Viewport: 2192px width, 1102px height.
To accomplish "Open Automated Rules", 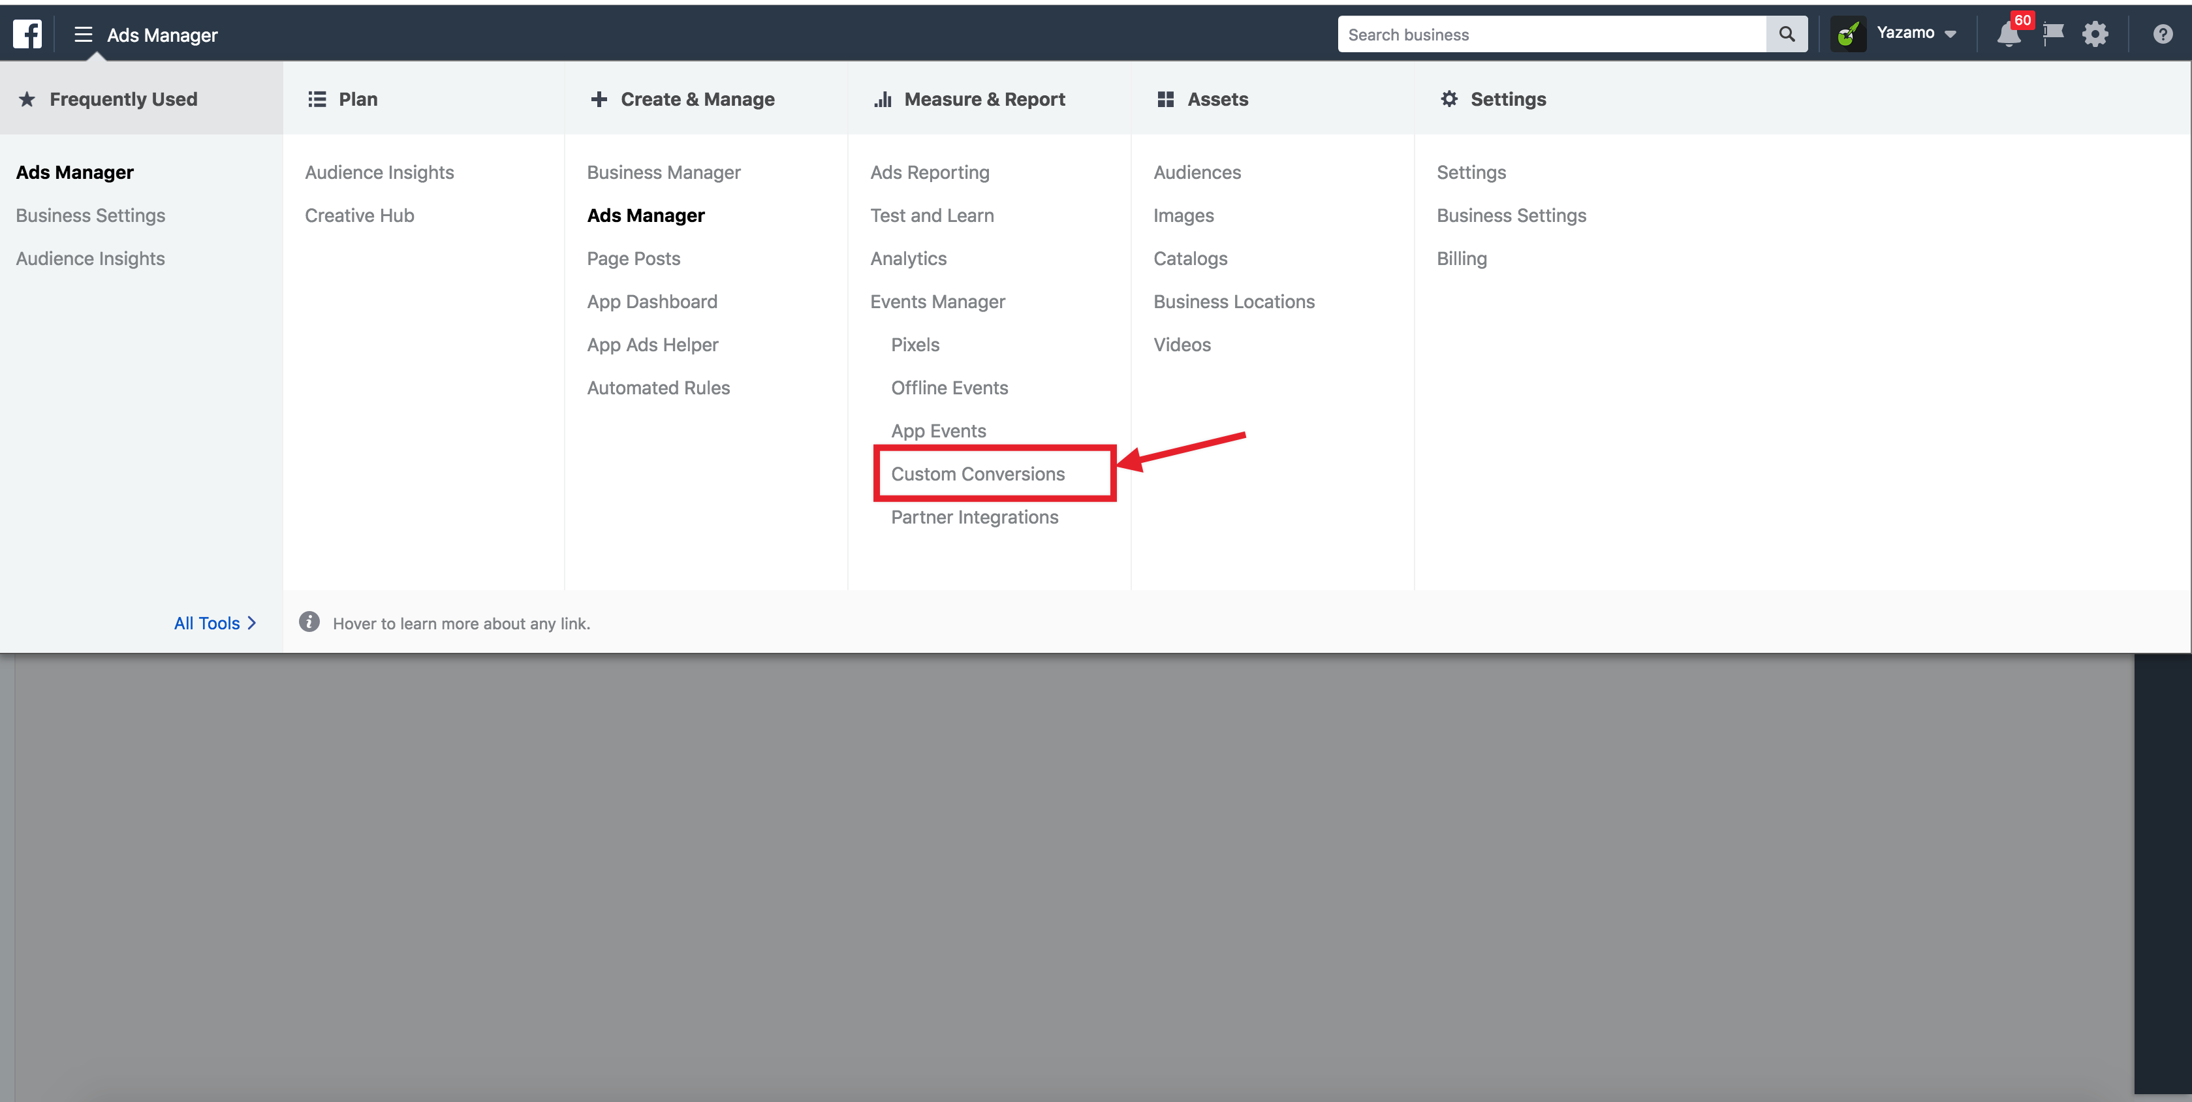I will [x=659, y=388].
